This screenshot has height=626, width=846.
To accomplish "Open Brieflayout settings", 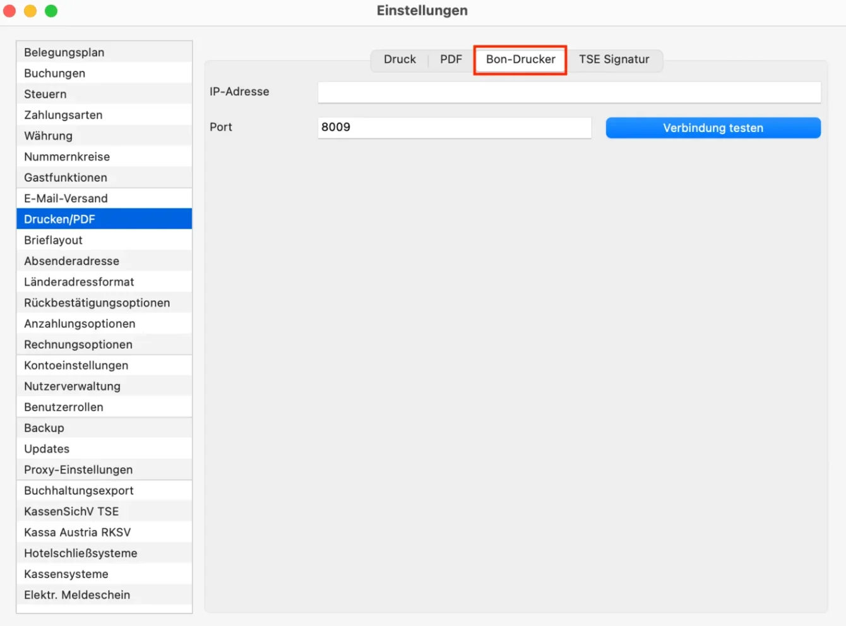I will click(104, 240).
